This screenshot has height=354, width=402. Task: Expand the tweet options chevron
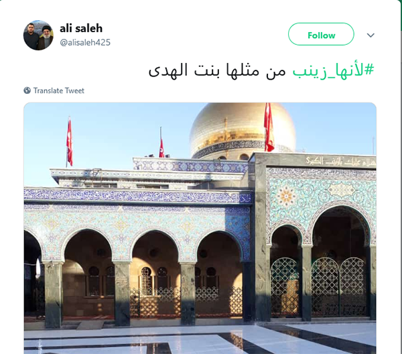(371, 35)
